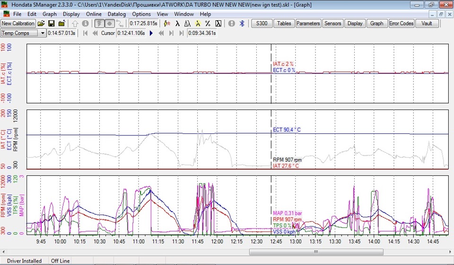Step forward one datalog frame
Viewport: 454px width, 265px height.
click(171, 33)
